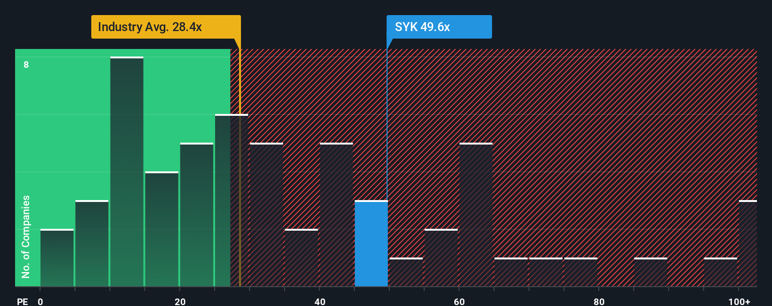This screenshot has height=306, width=772.
Task: Click the short bar between PE 70 and 75
Action: point(546,272)
